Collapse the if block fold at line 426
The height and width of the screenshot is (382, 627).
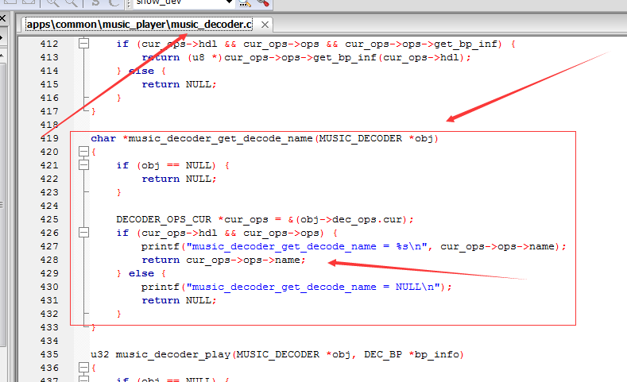click(83, 233)
